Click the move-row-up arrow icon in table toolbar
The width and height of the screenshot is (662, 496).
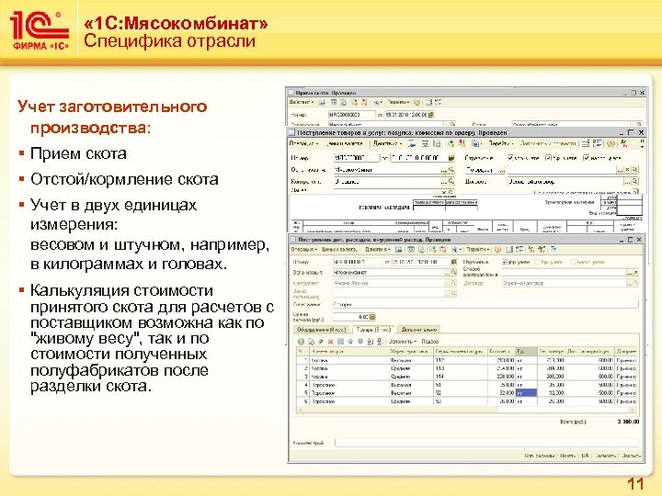point(350,342)
